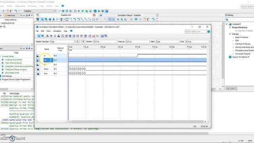Select the Sum signal row
This screenshot has width=254, height=143.
click(52, 73)
